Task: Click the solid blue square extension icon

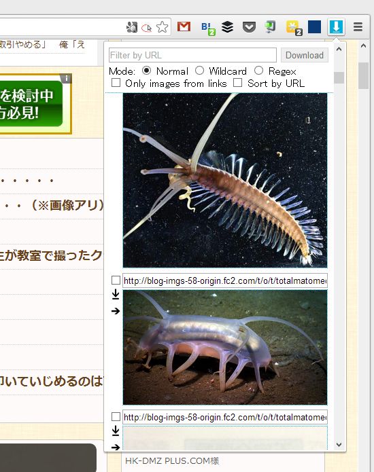Action: (314, 26)
